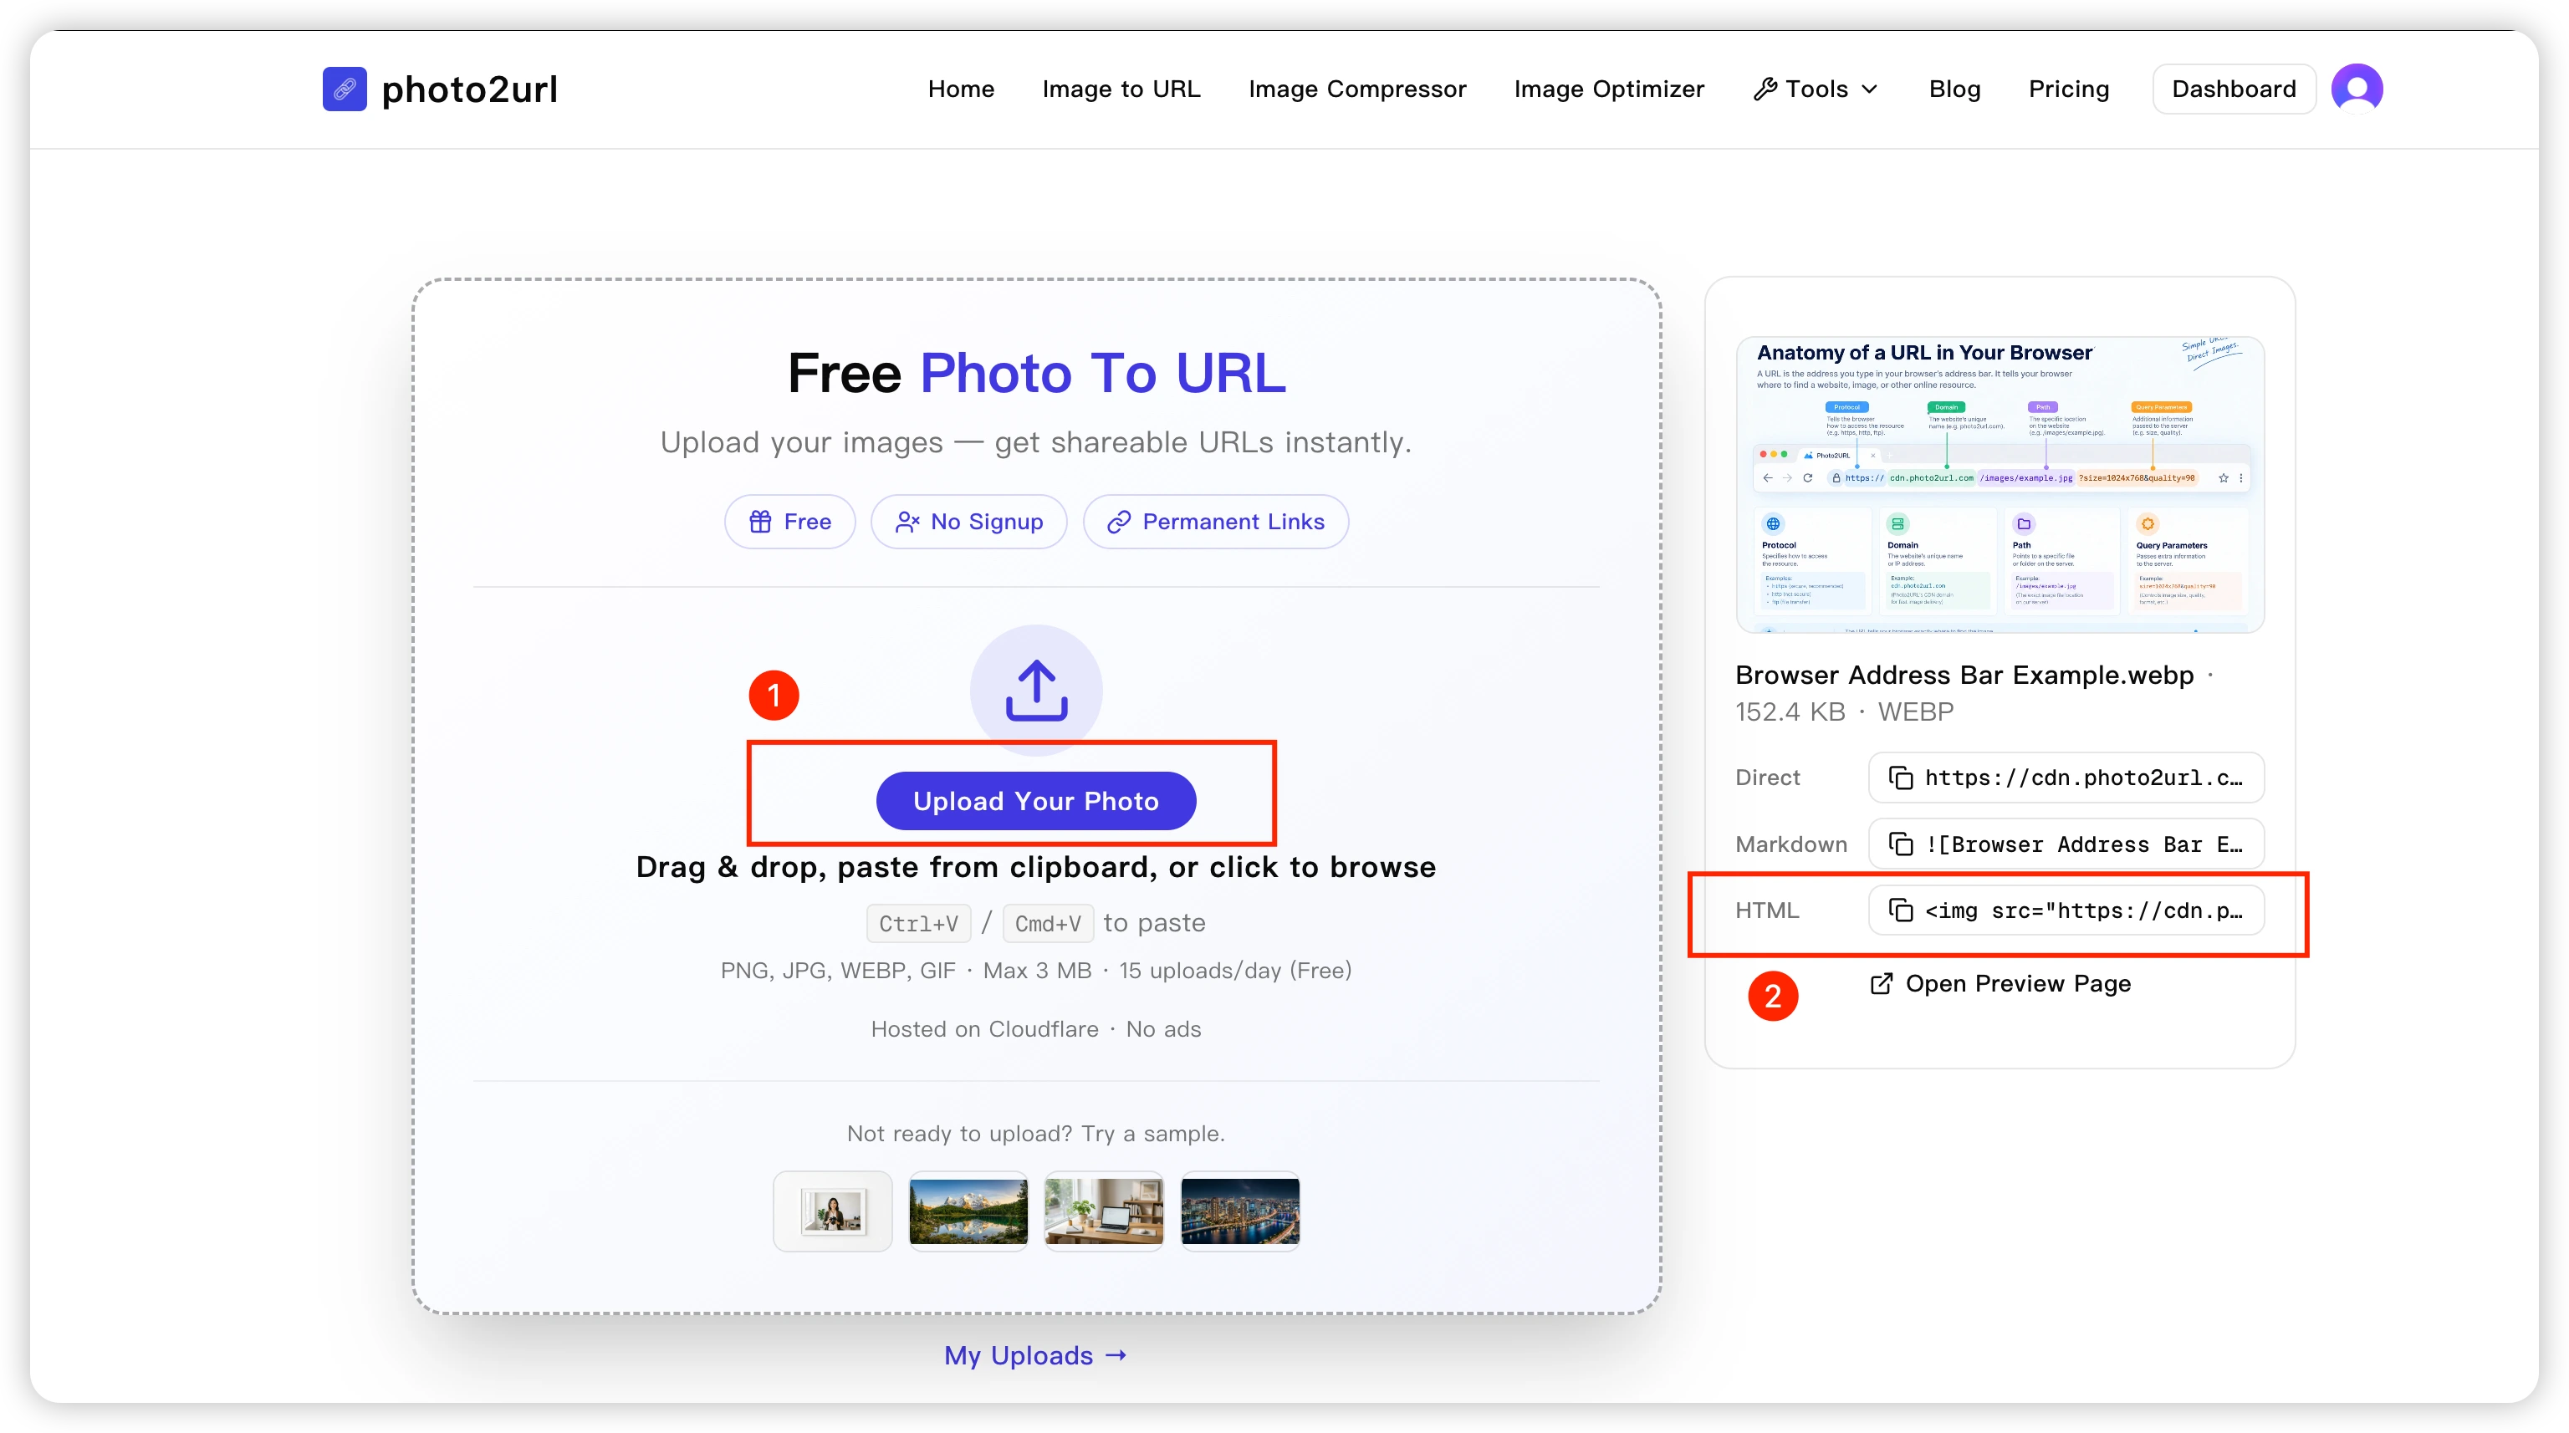Viewport: 2569px width, 1433px height.
Task: Open the Pricing page
Action: 2068,89
